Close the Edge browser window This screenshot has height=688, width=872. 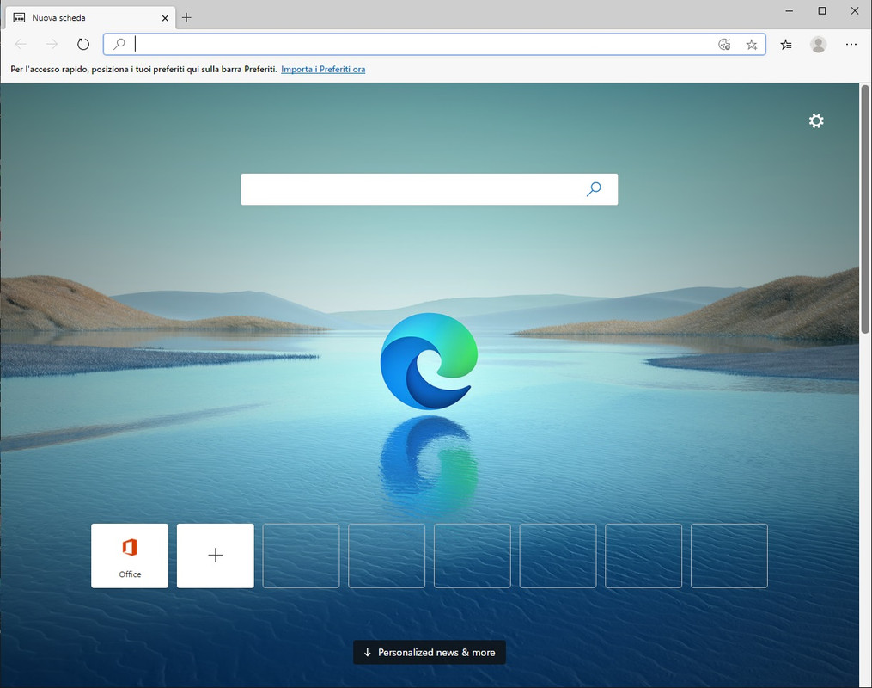point(855,10)
